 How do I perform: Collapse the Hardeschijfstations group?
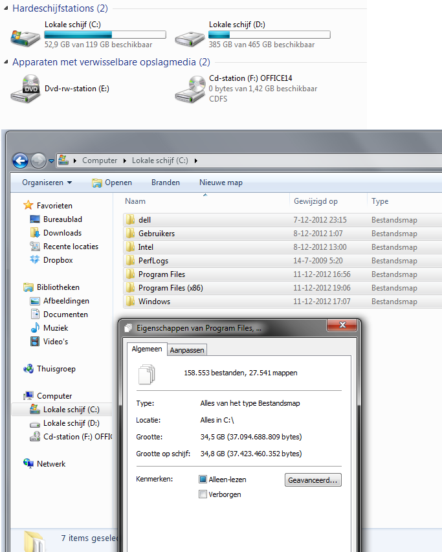(6, 8)
